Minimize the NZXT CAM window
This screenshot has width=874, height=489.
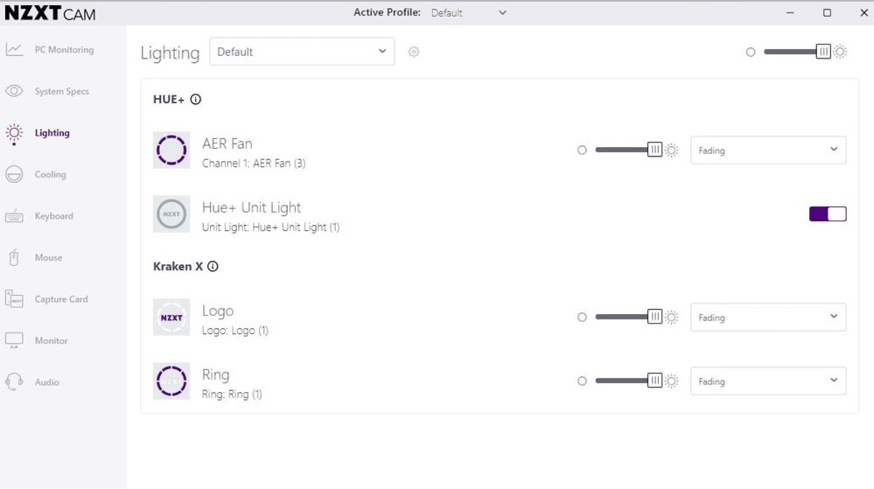[x=790, y=13]
